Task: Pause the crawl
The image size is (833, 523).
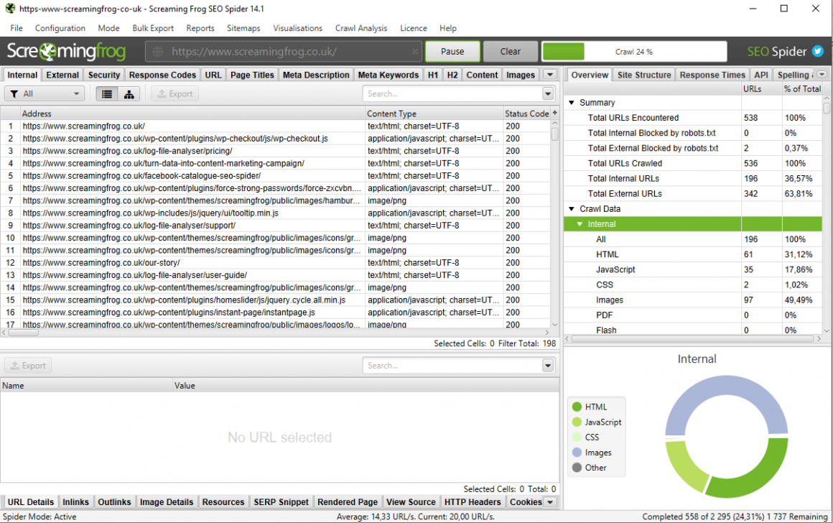Action: (x=452, y=52)
